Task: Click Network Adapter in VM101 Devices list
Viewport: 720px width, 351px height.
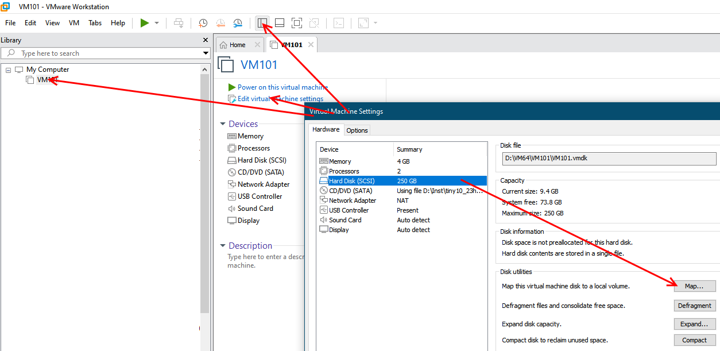Action: 264,184
